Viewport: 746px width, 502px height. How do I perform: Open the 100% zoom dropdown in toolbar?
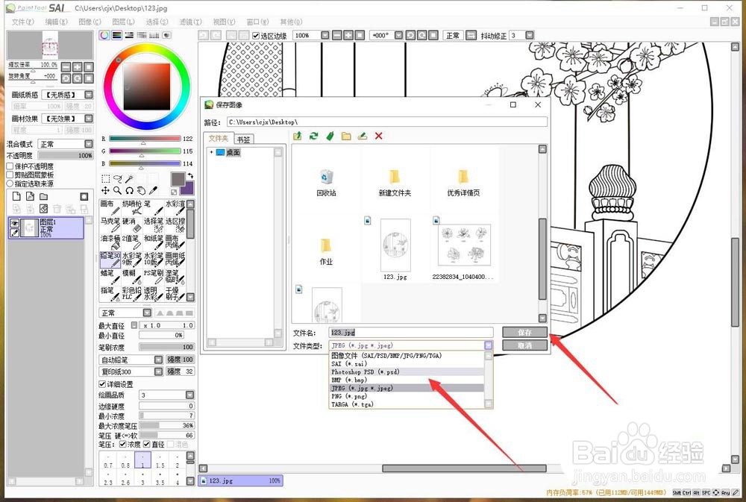click(x=325, y=35)
